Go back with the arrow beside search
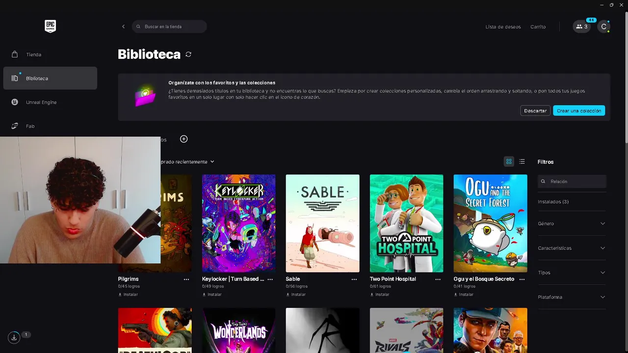628x353 pixels. click(123, 26)
